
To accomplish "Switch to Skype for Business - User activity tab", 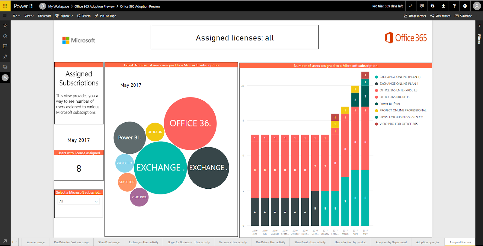I will point(189,242).
